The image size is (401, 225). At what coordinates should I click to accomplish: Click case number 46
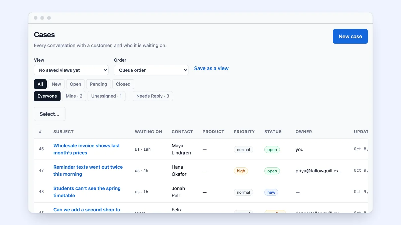click(x=41, y=149)
